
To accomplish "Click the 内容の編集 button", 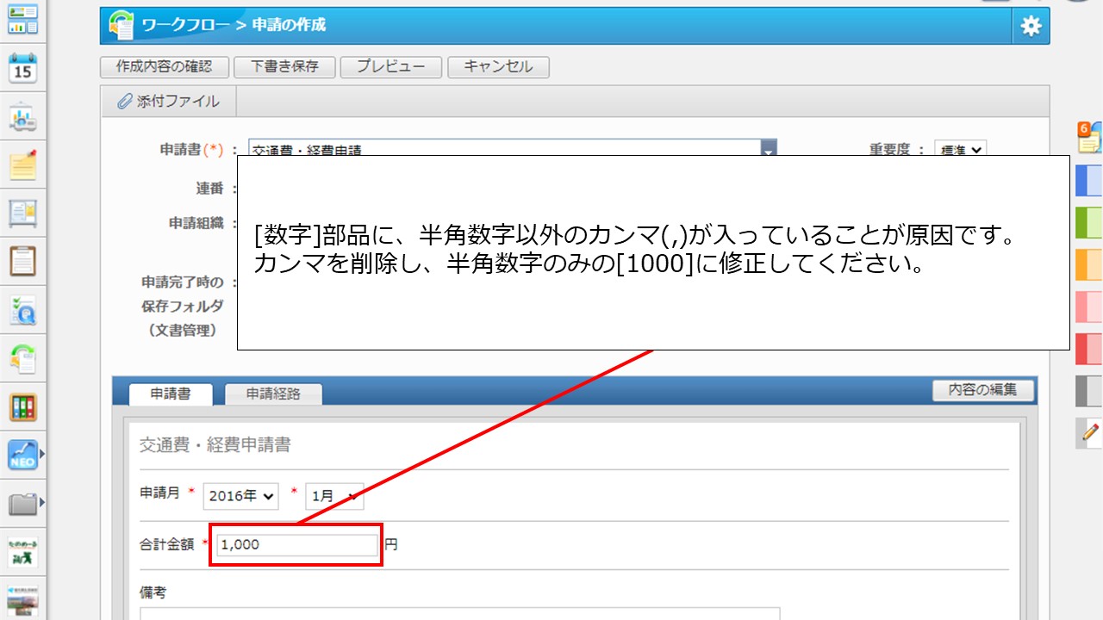I will (983, 390).
